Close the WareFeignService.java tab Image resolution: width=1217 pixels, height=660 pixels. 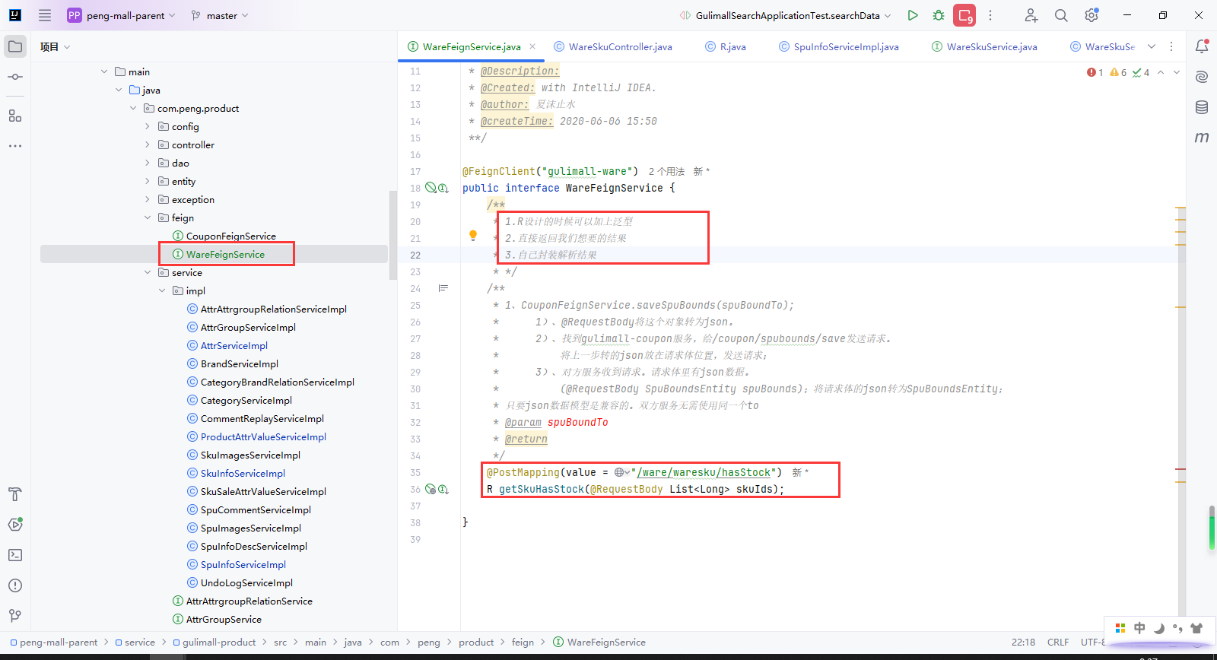coord(532,46)
